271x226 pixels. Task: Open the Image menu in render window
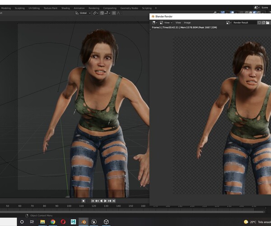187,23
